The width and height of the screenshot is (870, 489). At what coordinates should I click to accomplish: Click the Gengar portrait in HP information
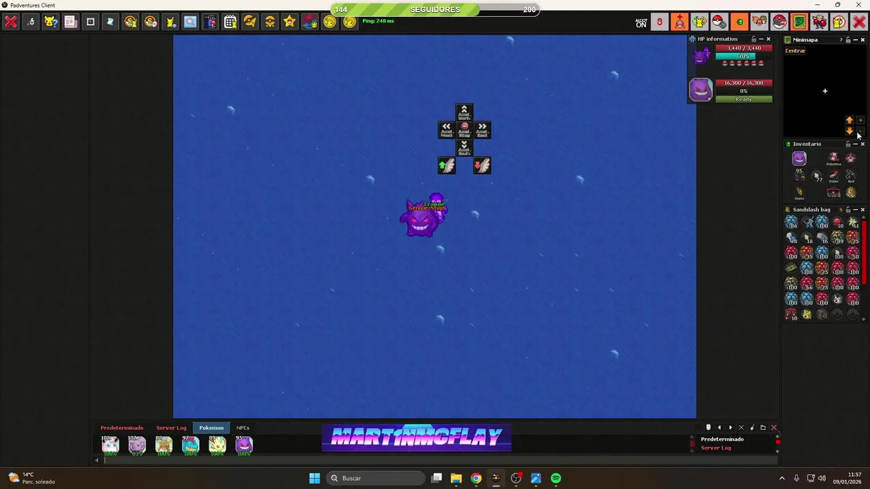[x=701, y=90]
